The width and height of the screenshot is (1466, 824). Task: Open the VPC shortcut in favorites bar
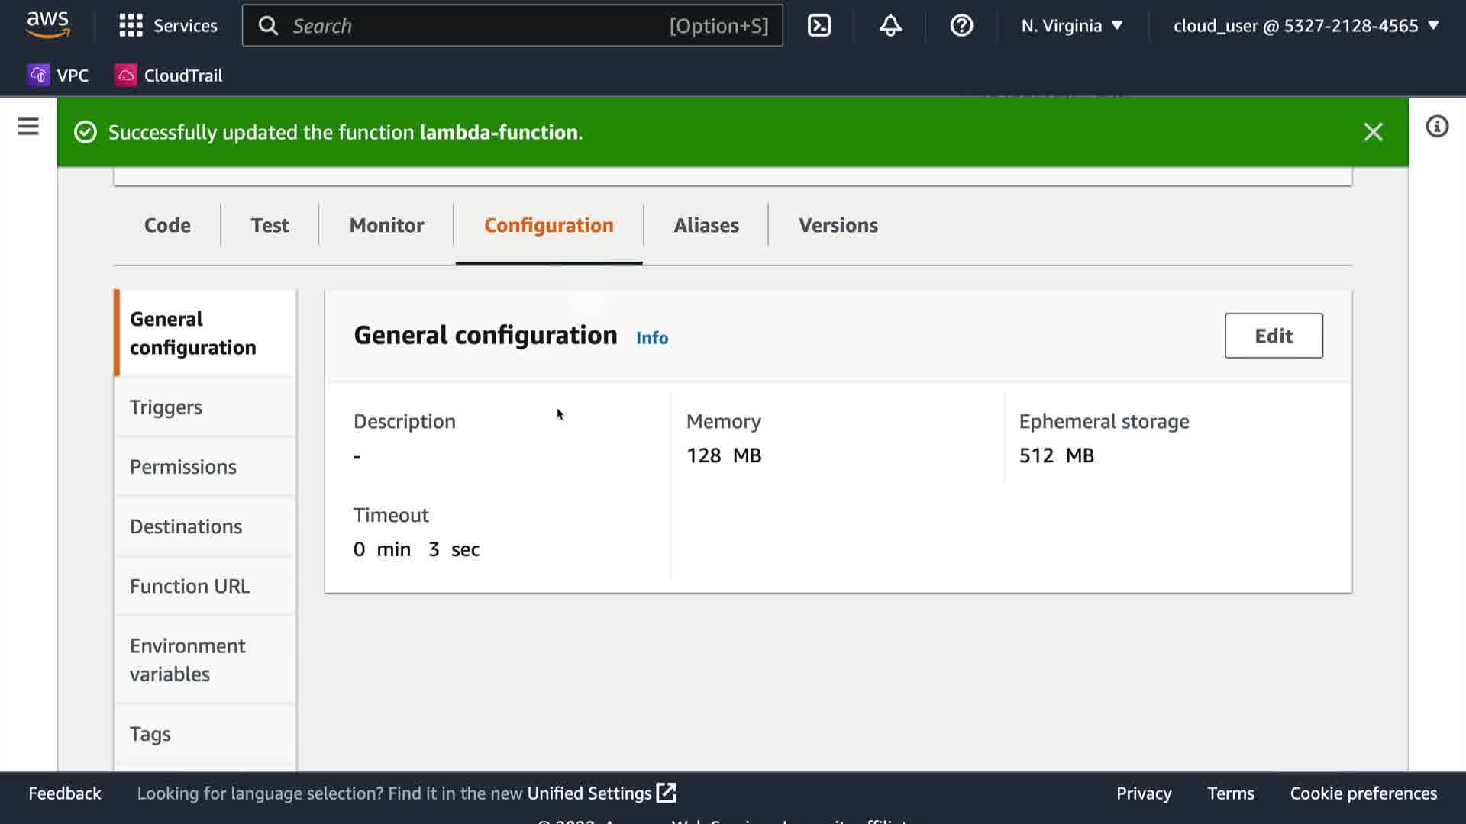pos(58,76)
